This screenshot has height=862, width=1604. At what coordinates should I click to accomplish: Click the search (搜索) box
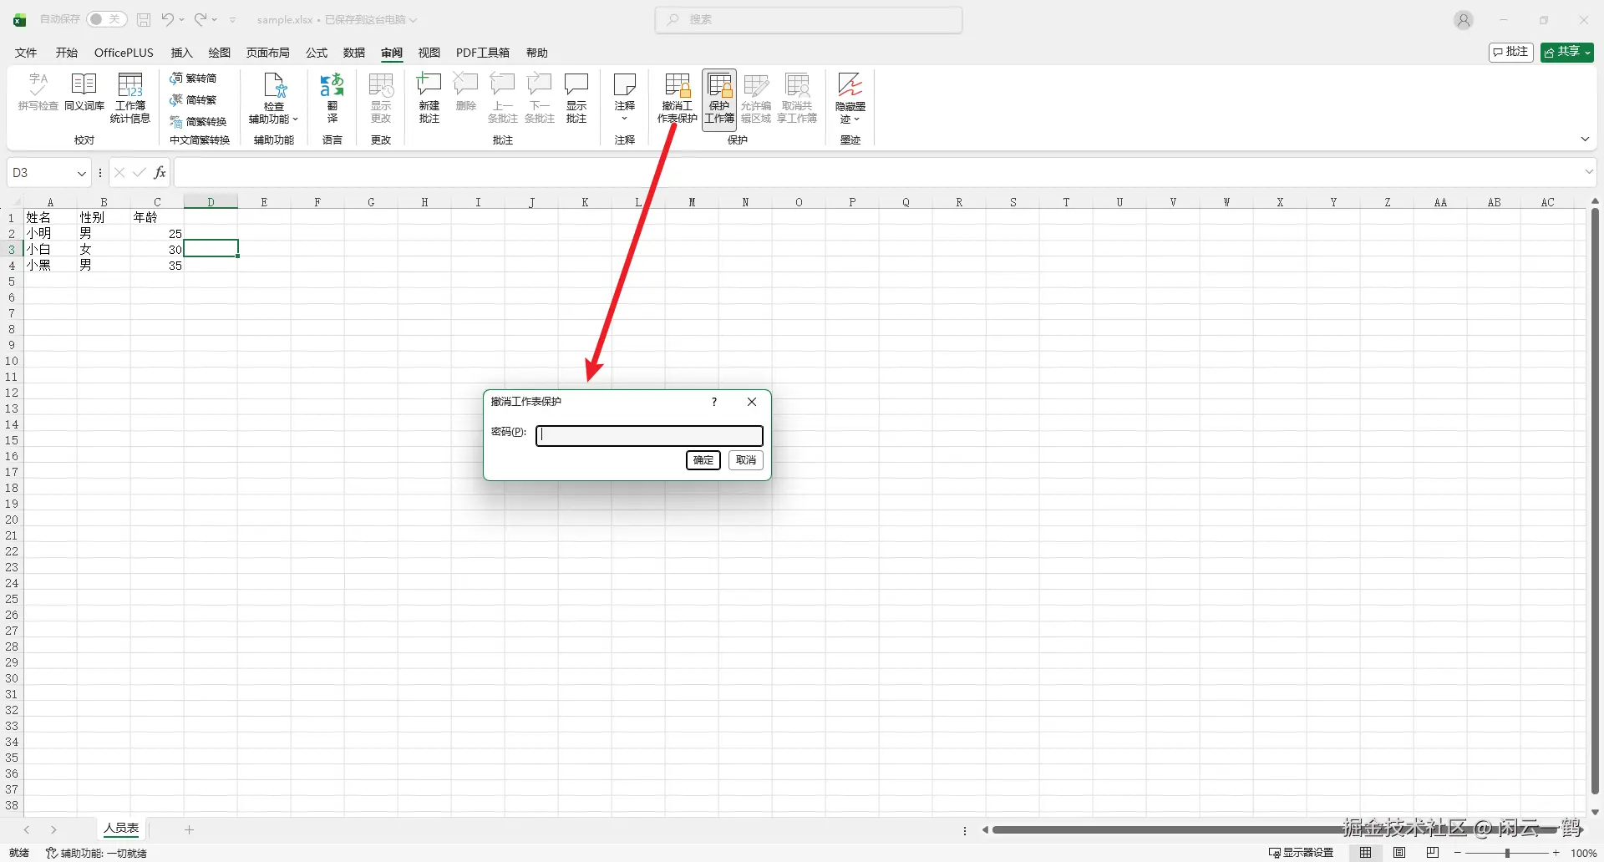pyautogui.click(x=809, y=19)
